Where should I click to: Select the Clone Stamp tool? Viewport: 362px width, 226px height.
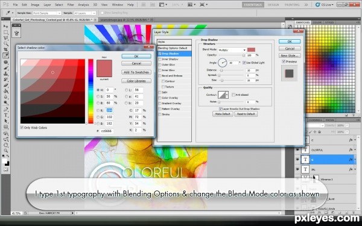click(x=5, y=74)
